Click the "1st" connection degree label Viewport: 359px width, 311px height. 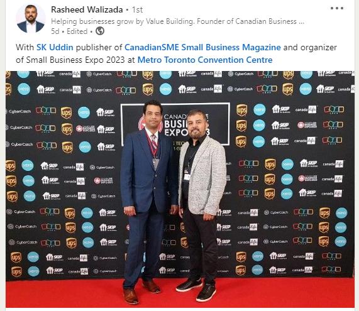(x=137, y=9)
